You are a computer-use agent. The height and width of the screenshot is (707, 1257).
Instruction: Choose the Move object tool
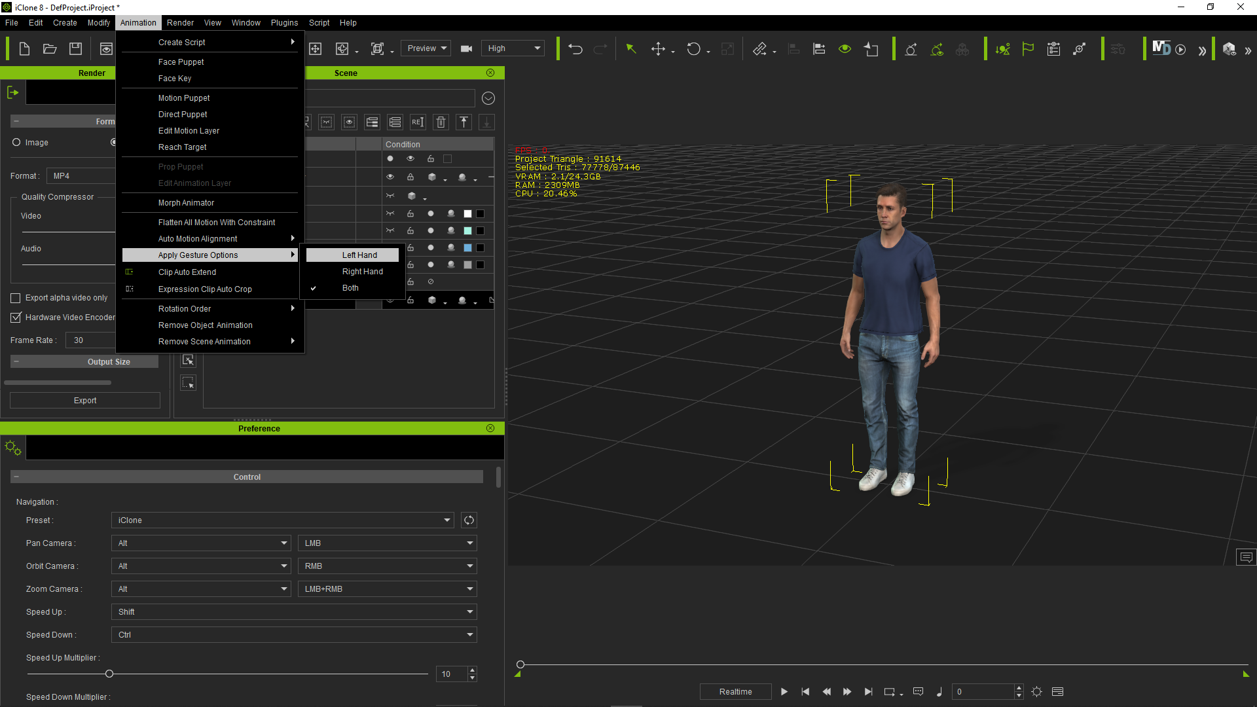pos(658,48)
